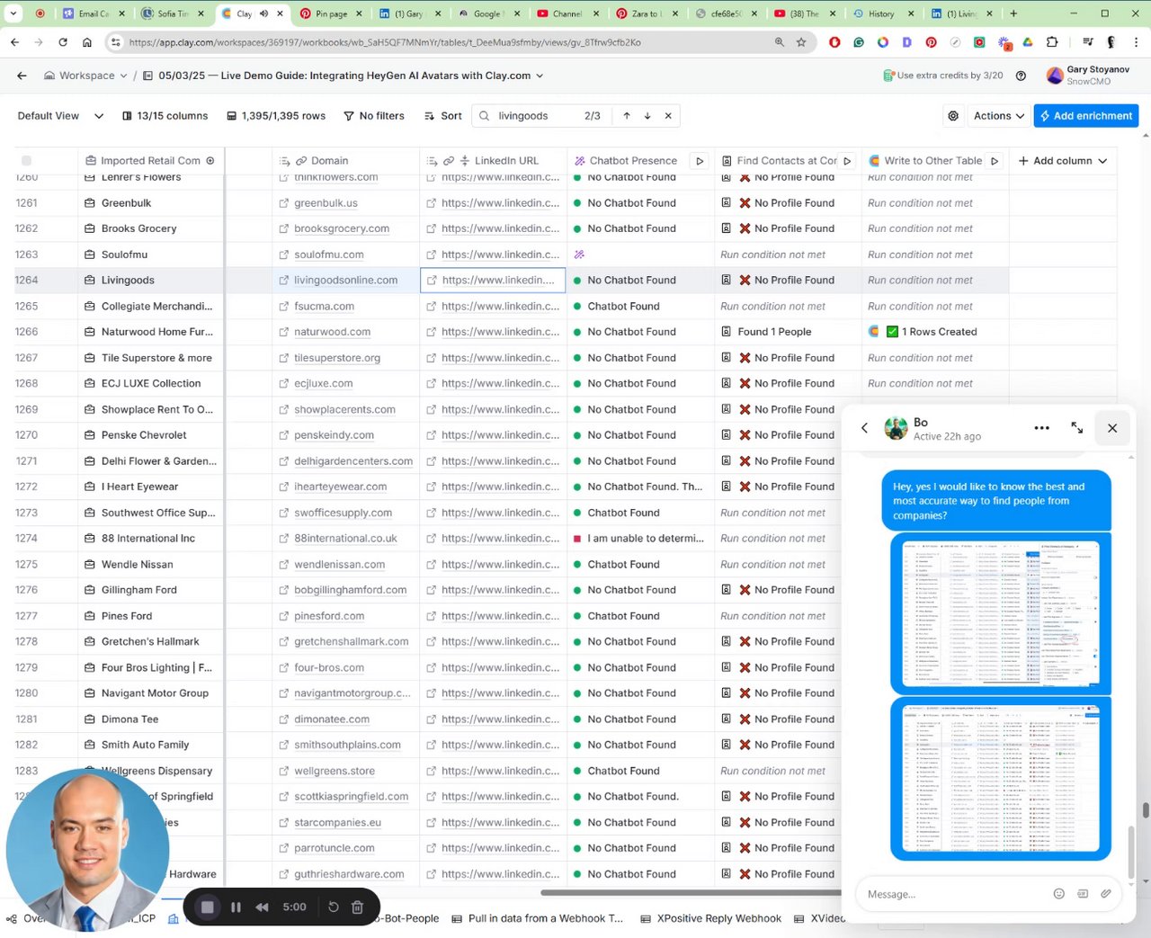Open the Add column dropdown
Screen dimensions: 1151x938
click(x=1062, y=161)
